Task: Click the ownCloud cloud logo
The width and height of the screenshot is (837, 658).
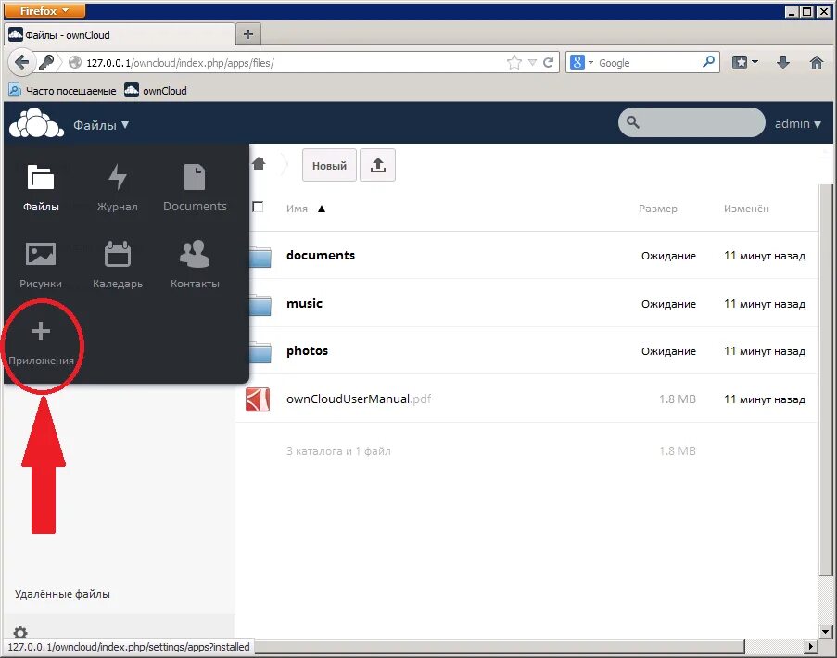Action: [x=36, y=123]
